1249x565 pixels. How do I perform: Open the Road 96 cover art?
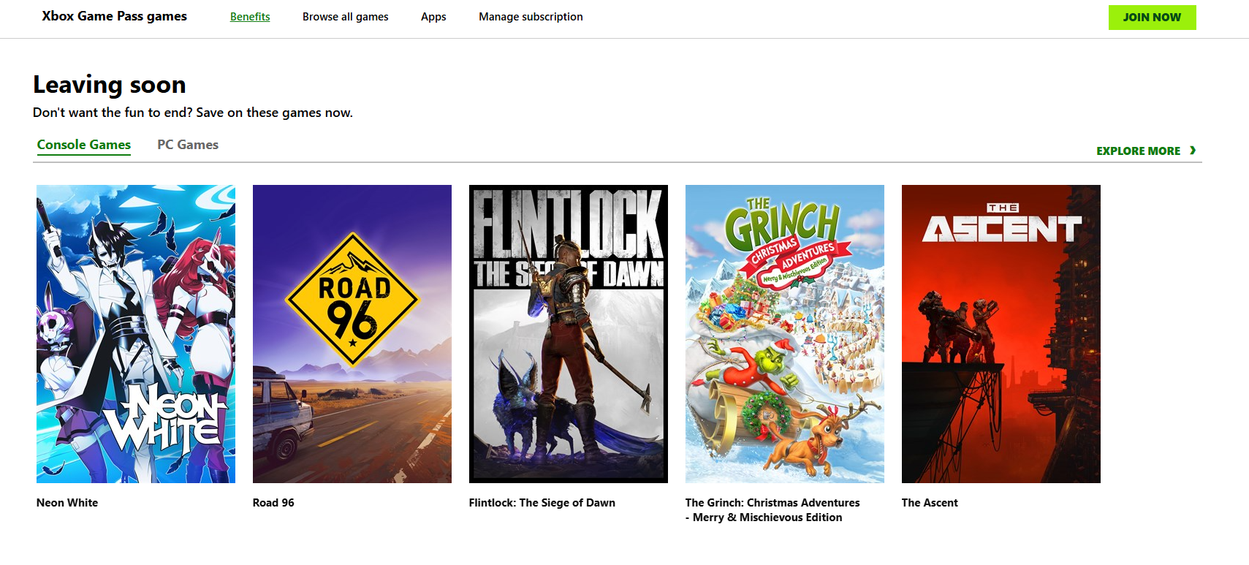tap(352, 333)
